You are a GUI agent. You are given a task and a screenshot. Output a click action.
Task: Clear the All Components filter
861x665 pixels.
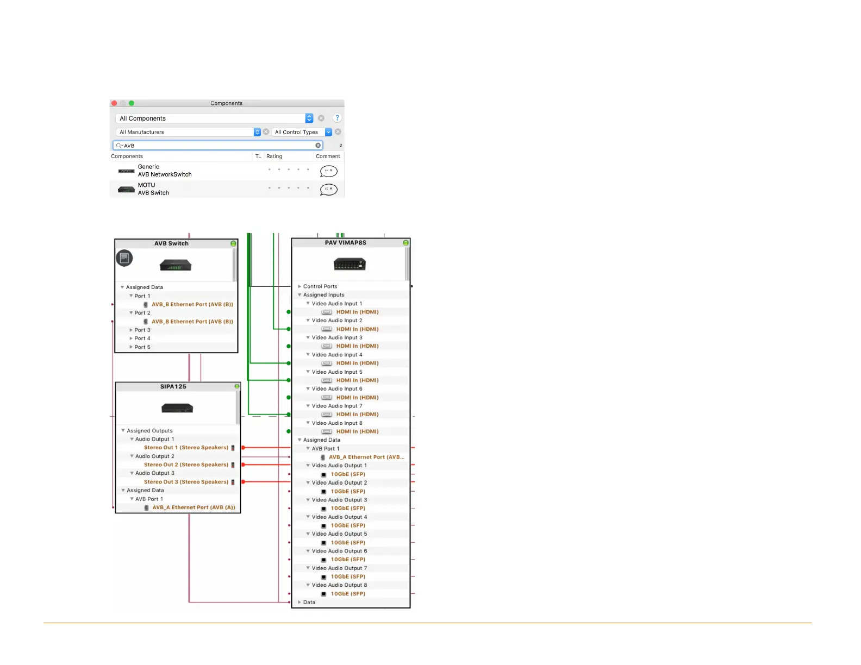321,118
